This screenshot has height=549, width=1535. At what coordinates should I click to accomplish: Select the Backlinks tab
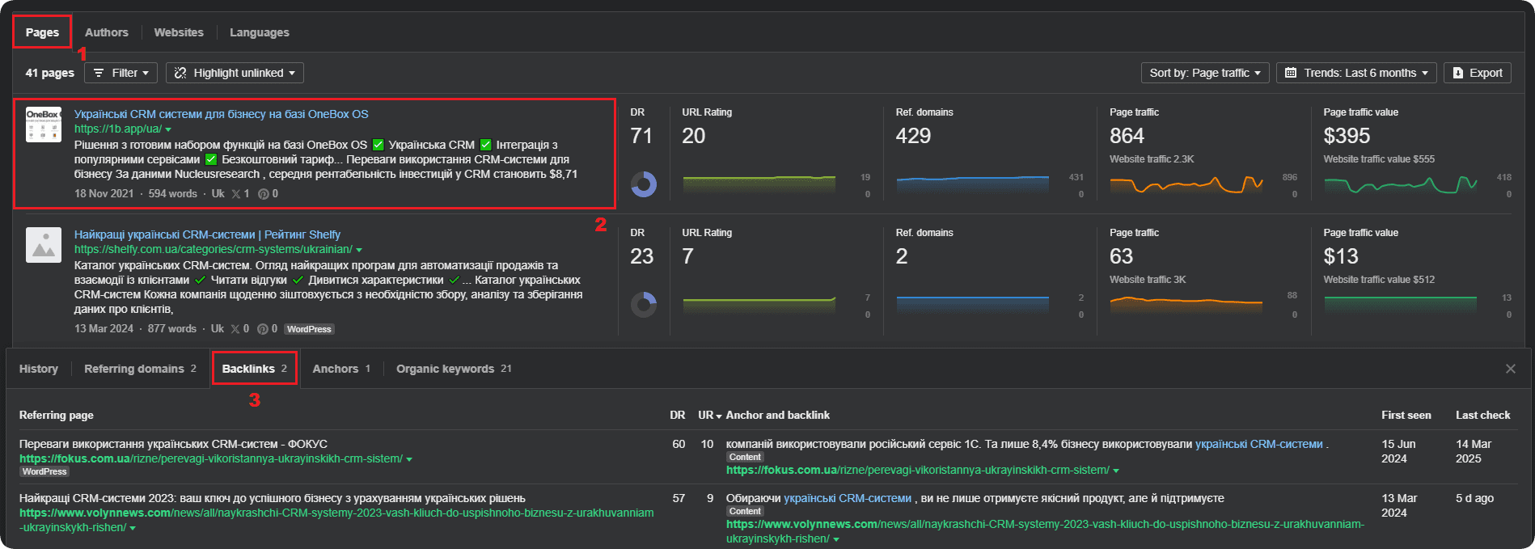(x=255, y=369)
